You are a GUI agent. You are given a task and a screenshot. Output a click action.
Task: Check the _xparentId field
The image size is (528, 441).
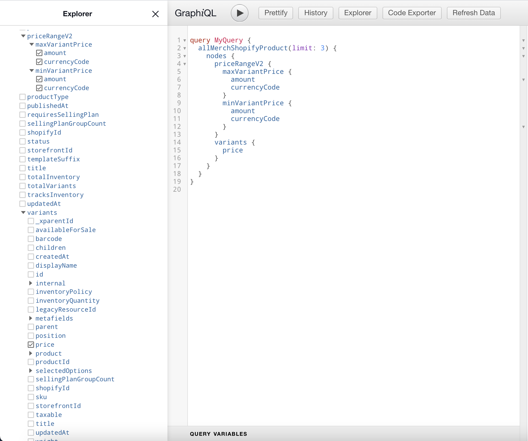tap(31, 221)
